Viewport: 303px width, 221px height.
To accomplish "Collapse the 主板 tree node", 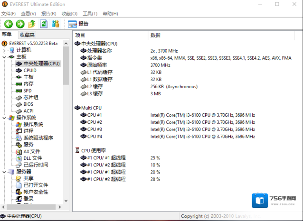I will (4, 57).
